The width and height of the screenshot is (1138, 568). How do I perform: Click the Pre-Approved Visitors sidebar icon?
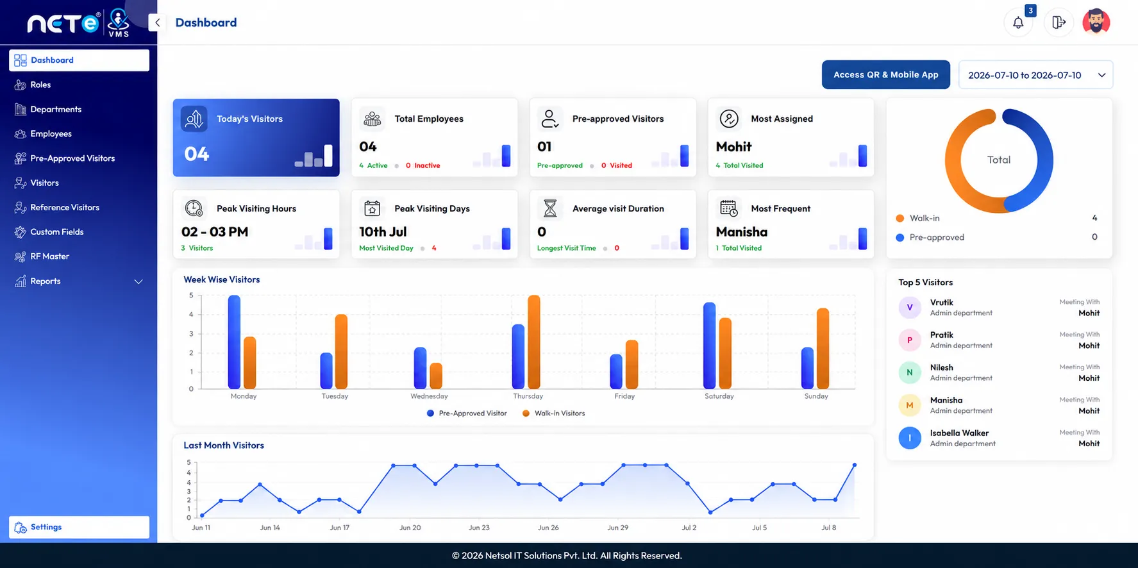pyautogui.click(x=21, y=158)
